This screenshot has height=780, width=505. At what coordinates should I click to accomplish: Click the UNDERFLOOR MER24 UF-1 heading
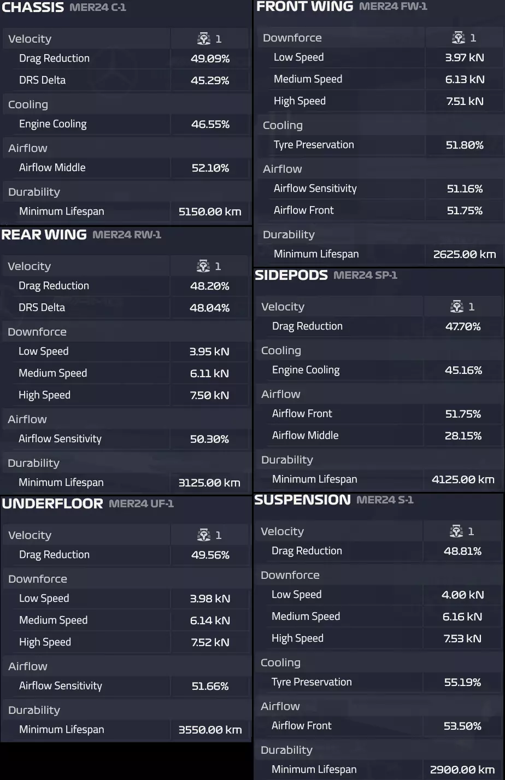87,503
